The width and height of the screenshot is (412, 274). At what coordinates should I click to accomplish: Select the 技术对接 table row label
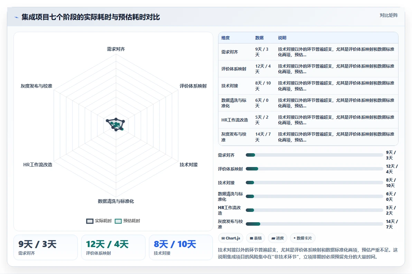[x=230, y=86]
